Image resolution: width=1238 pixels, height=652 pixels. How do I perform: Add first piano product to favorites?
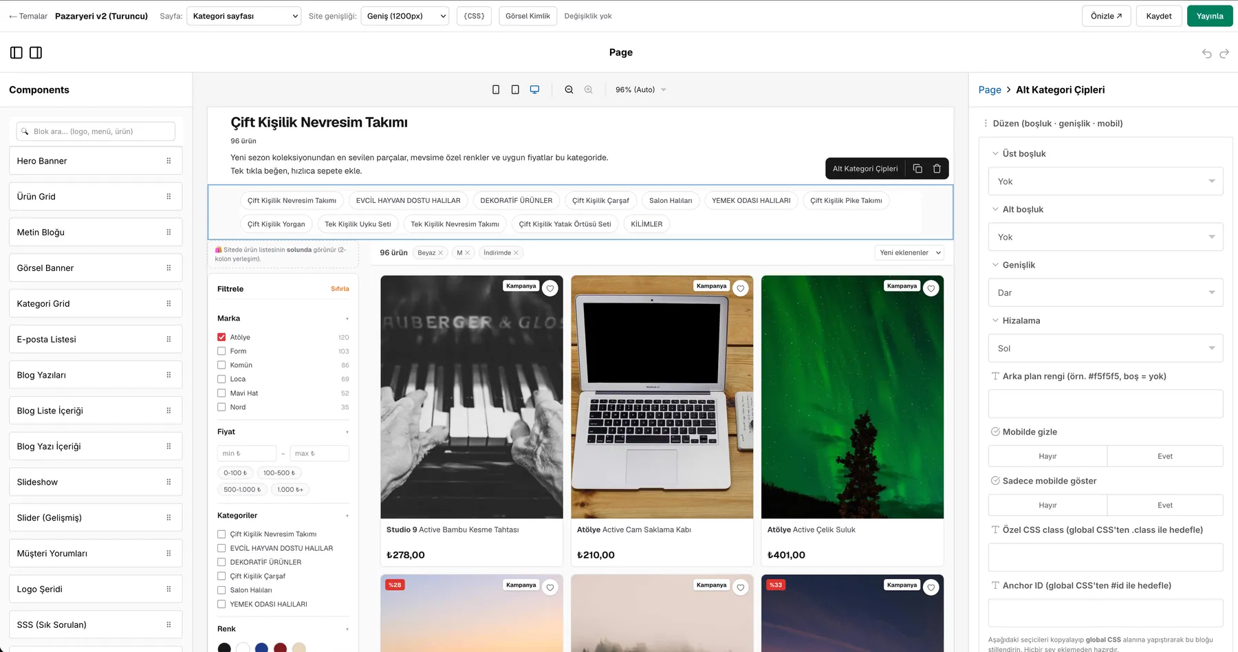tap(550, 289)
